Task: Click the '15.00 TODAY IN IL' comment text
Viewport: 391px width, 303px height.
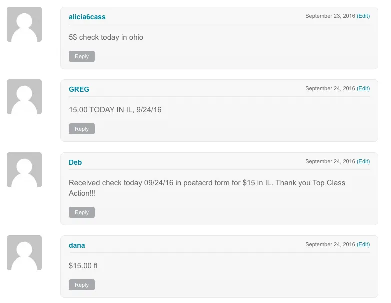Action: (115, 110)
